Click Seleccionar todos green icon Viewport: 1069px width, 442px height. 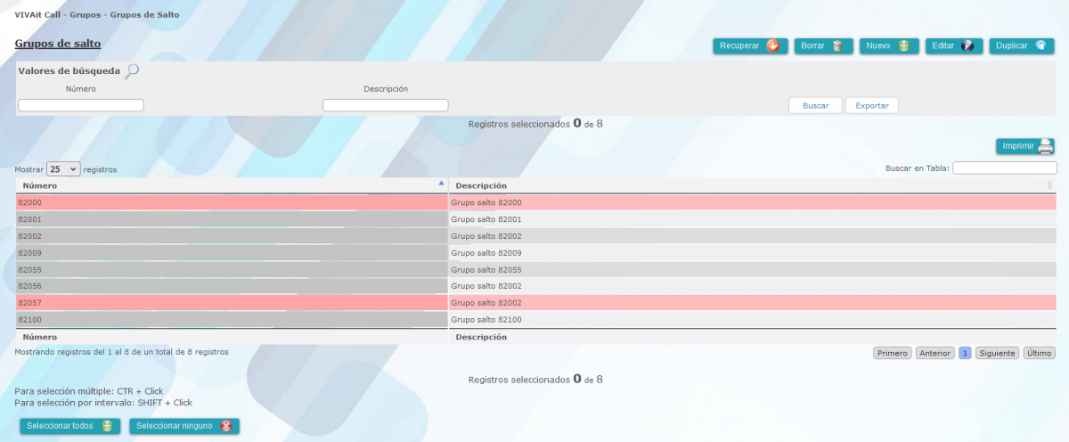[107, 427]
